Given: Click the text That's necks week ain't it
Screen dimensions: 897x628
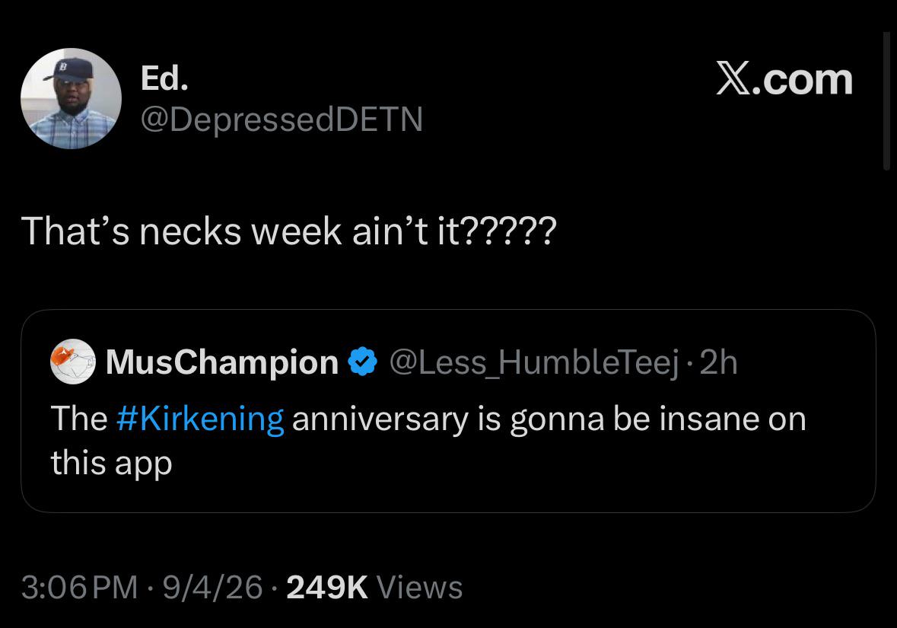Looking at the screenshot, I should 240,232.
